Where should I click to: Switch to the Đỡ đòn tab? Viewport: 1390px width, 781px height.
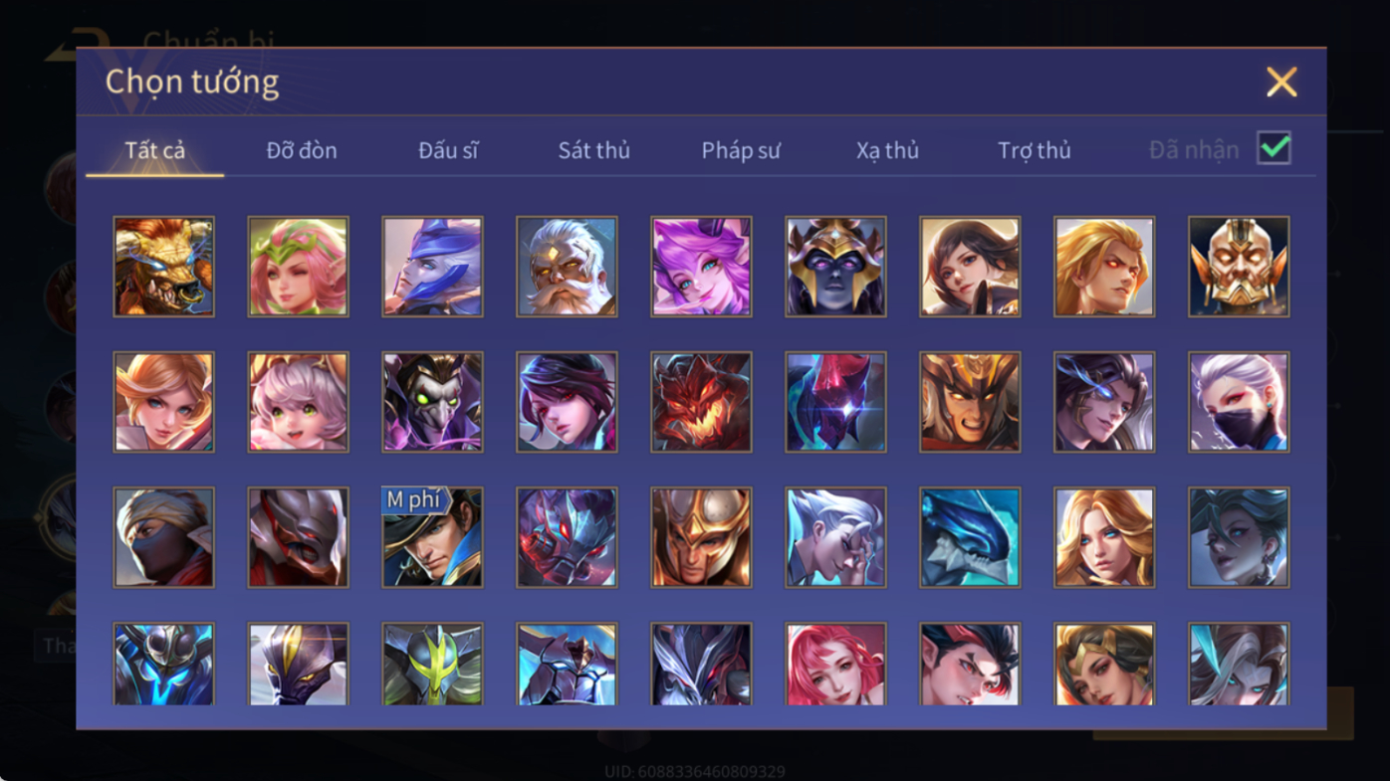point(302,150)
